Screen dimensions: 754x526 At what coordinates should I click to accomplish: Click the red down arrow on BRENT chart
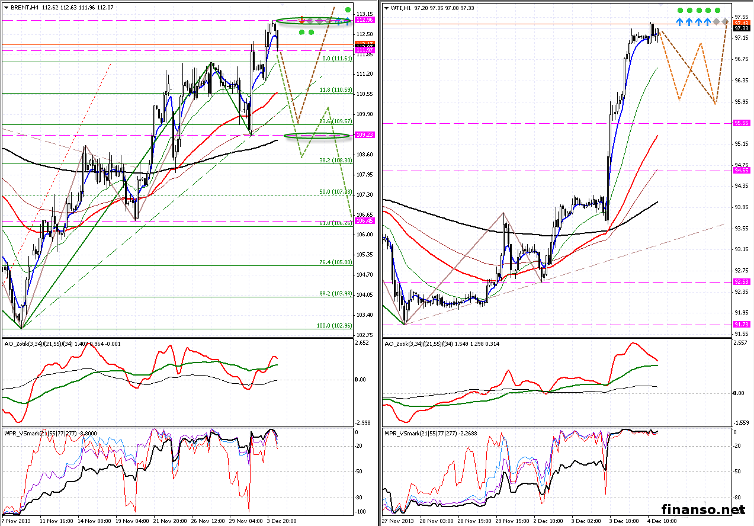pyautogui.click(x=301, y=20)
